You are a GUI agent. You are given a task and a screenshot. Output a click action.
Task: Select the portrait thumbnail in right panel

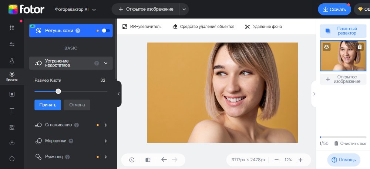tap(343, 56)
